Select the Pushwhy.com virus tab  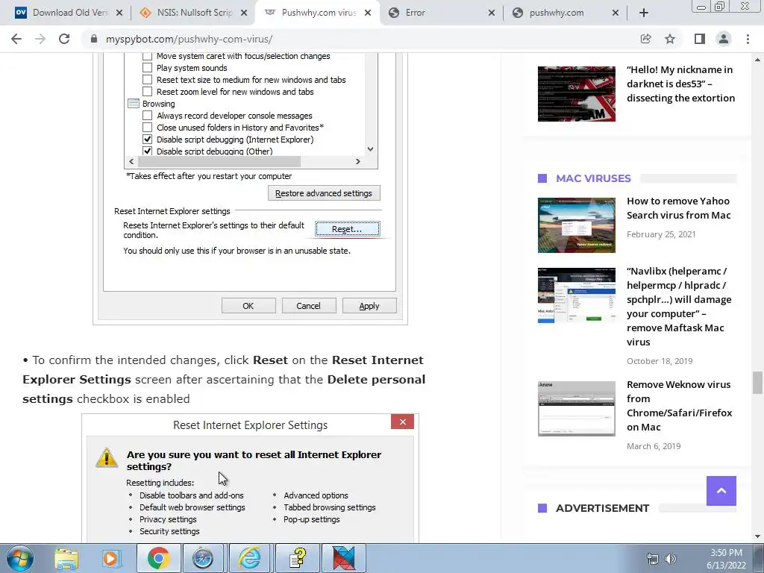(316, 13)
